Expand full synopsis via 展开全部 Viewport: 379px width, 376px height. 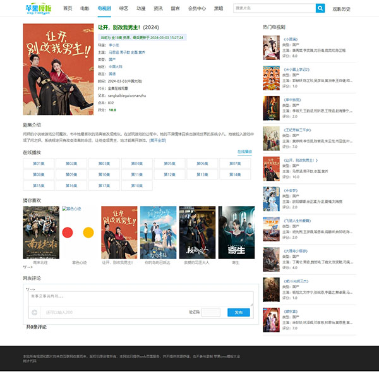pos(158,140)
